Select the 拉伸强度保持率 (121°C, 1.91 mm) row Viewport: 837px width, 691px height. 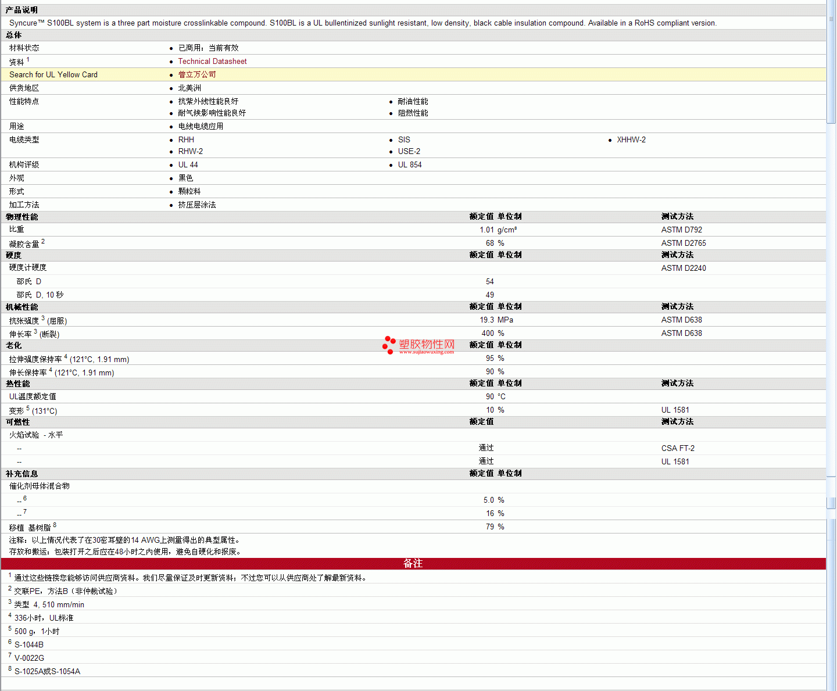413,359
